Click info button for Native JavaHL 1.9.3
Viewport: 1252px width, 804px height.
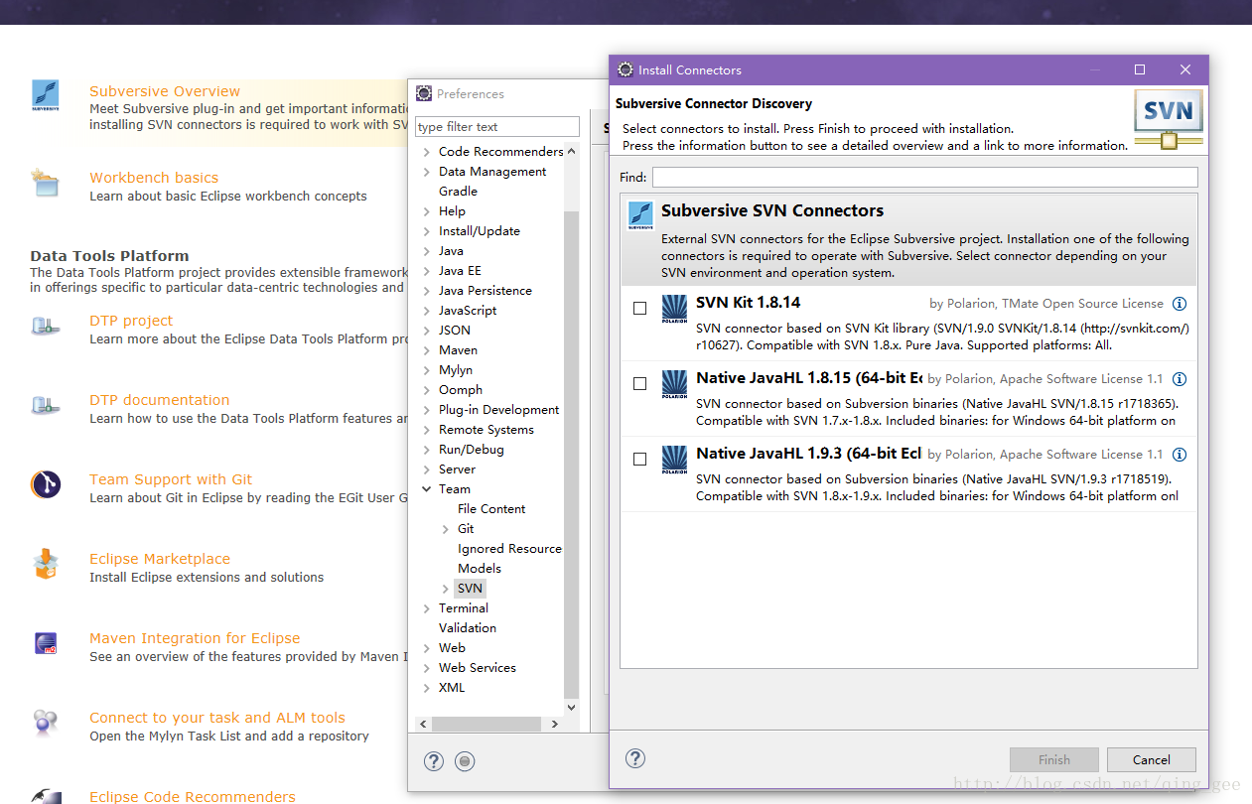pyautogui.click(x=1180, y=455)
